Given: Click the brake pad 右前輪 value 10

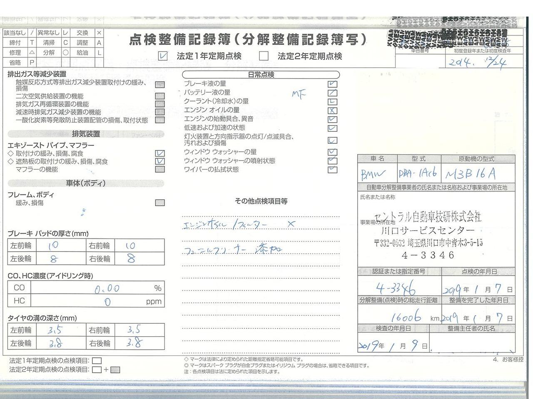Looking at the screenshot, I should coord(130,246).
